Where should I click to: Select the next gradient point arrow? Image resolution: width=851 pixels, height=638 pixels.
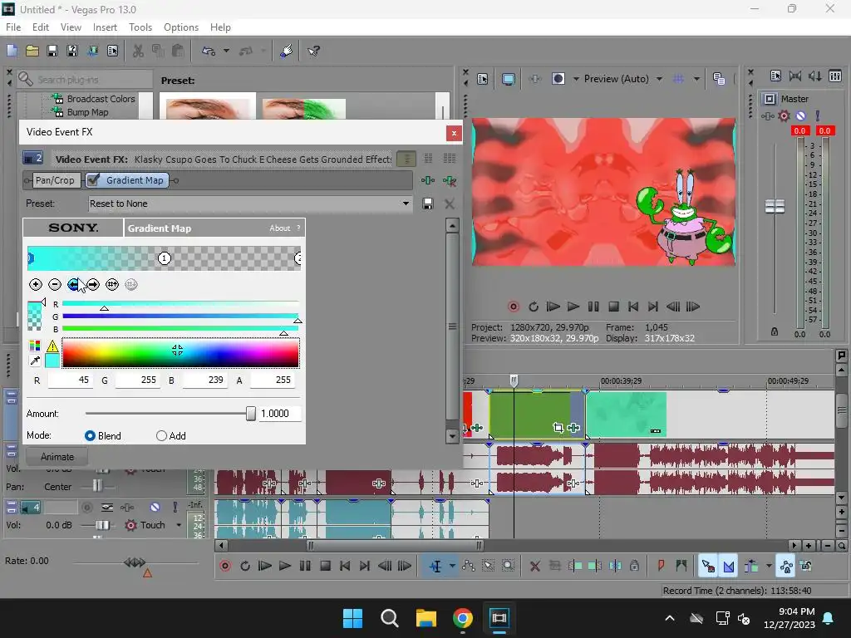tap(93, 284)
